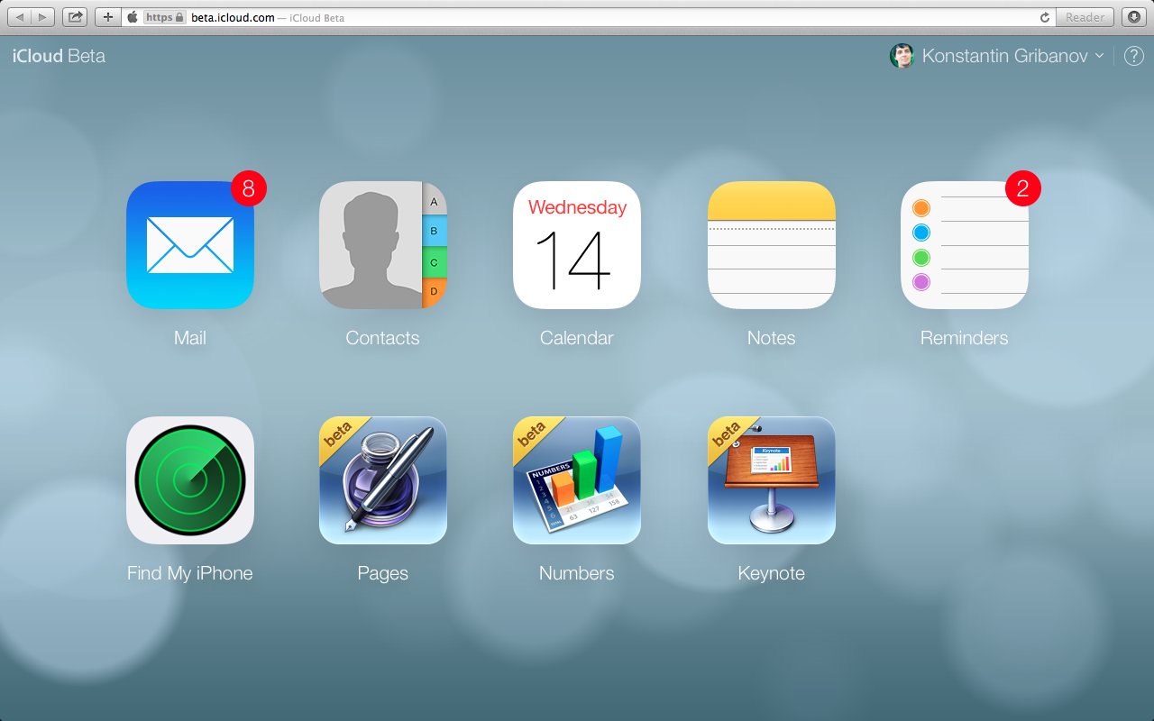Reload the page with refresh icon
1154x721 pixels.
1045,17
